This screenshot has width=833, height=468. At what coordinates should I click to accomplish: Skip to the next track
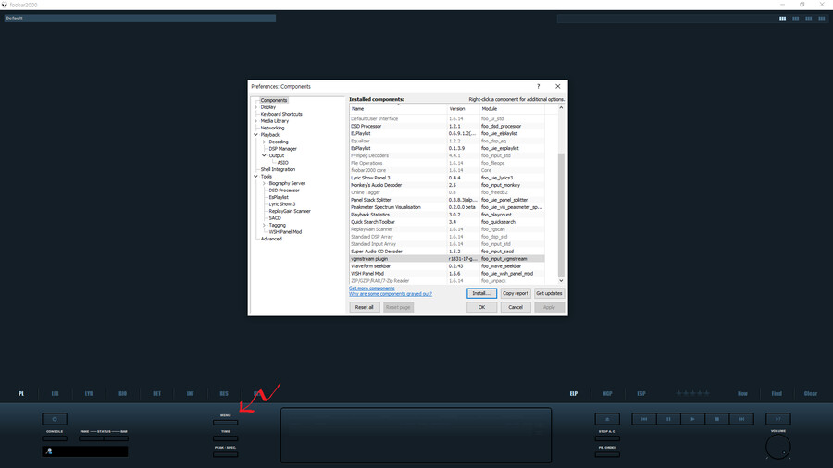tap(741, 419)
